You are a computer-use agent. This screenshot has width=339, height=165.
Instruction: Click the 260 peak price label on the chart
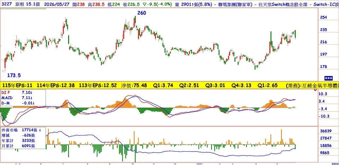click(x=142, y=13)
